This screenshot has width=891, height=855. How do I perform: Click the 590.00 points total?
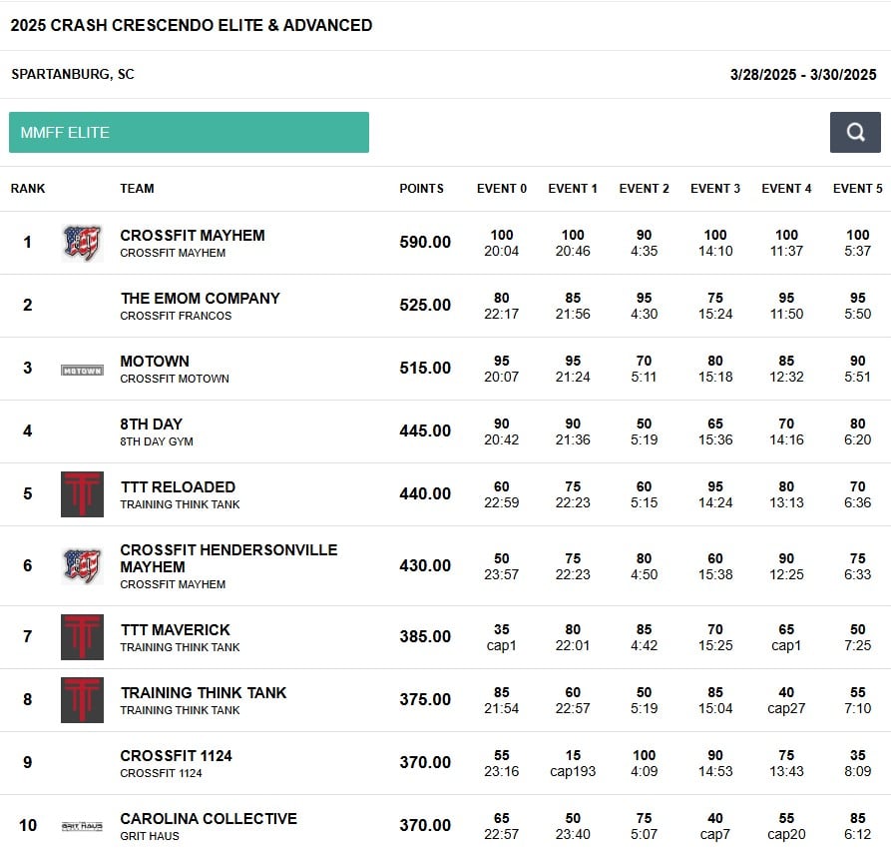[424, 243]
